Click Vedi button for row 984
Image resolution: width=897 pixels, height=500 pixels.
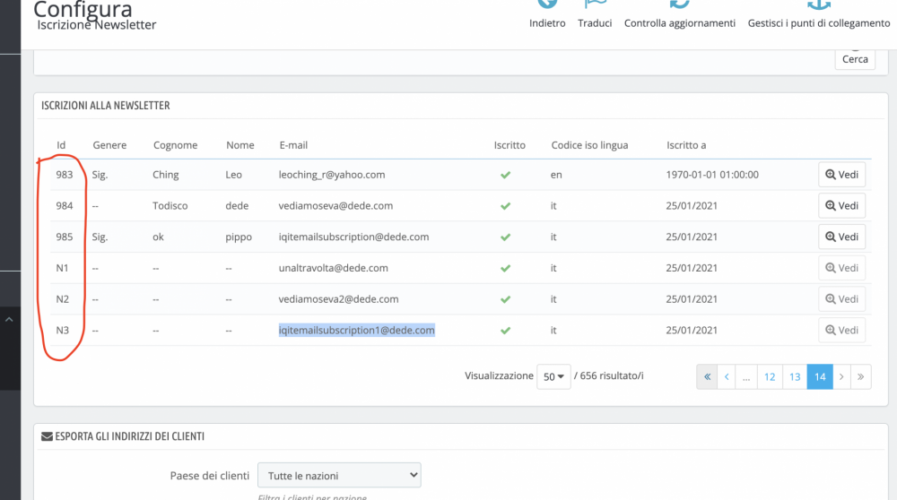pos(841,206)
